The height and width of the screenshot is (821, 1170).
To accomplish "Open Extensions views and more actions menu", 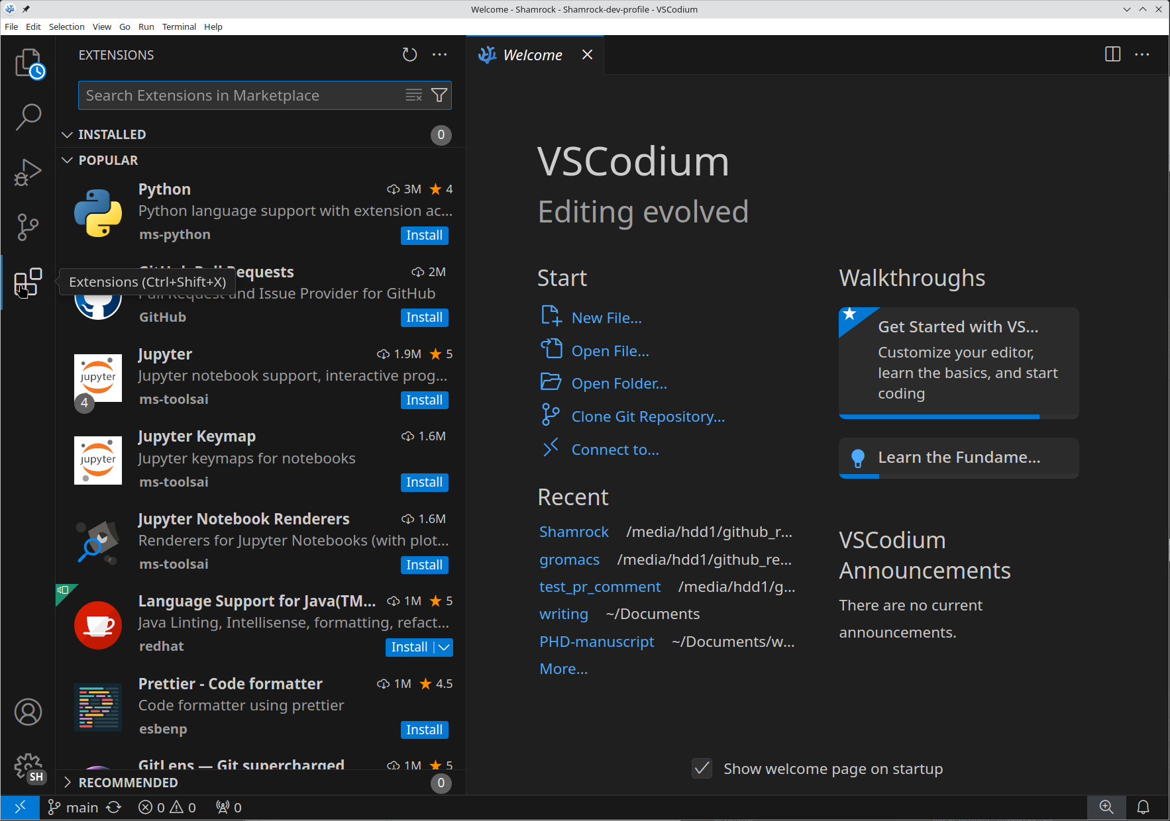I will [439, 55].
